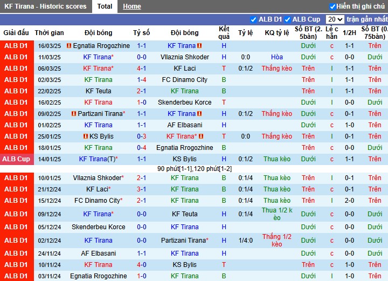Click red card icon beside KF Tirana 16/03/25
Viewport: 388px width, 281px height.
[199, 46]
